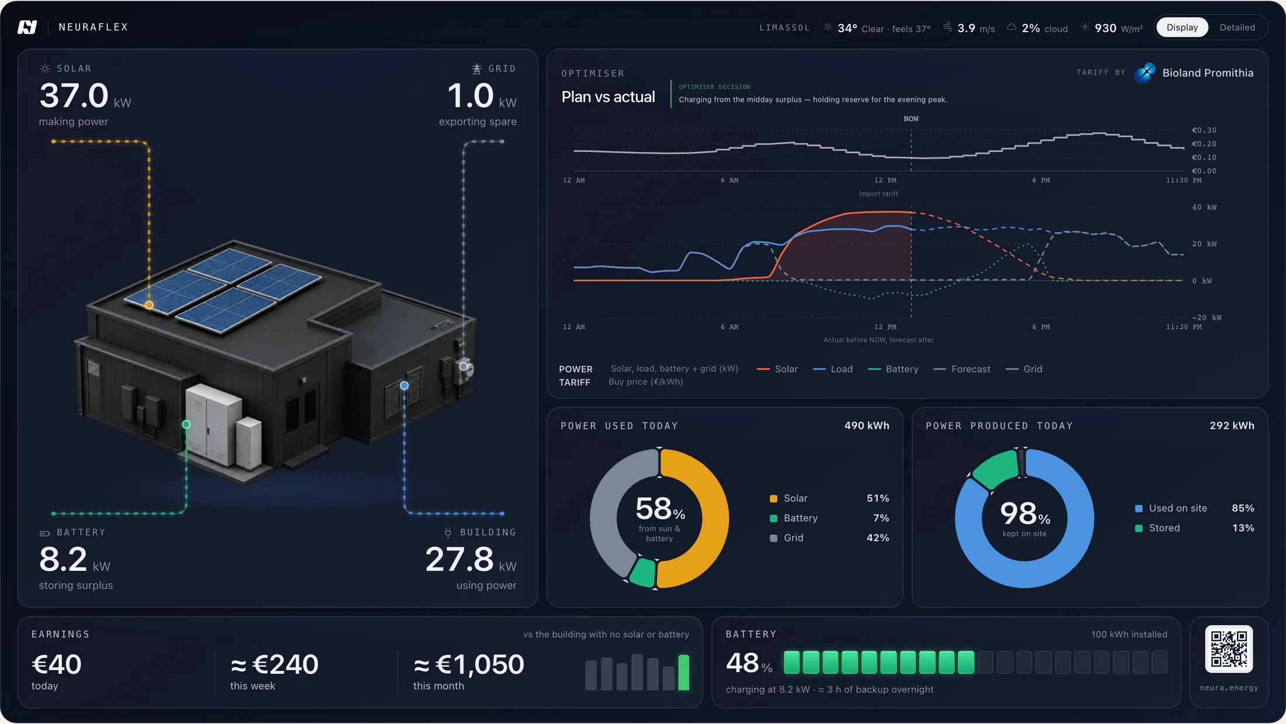The image size is (1286, 724).
Task: Click the 'Plan vs actual' heading
Action: click(608, 97)
